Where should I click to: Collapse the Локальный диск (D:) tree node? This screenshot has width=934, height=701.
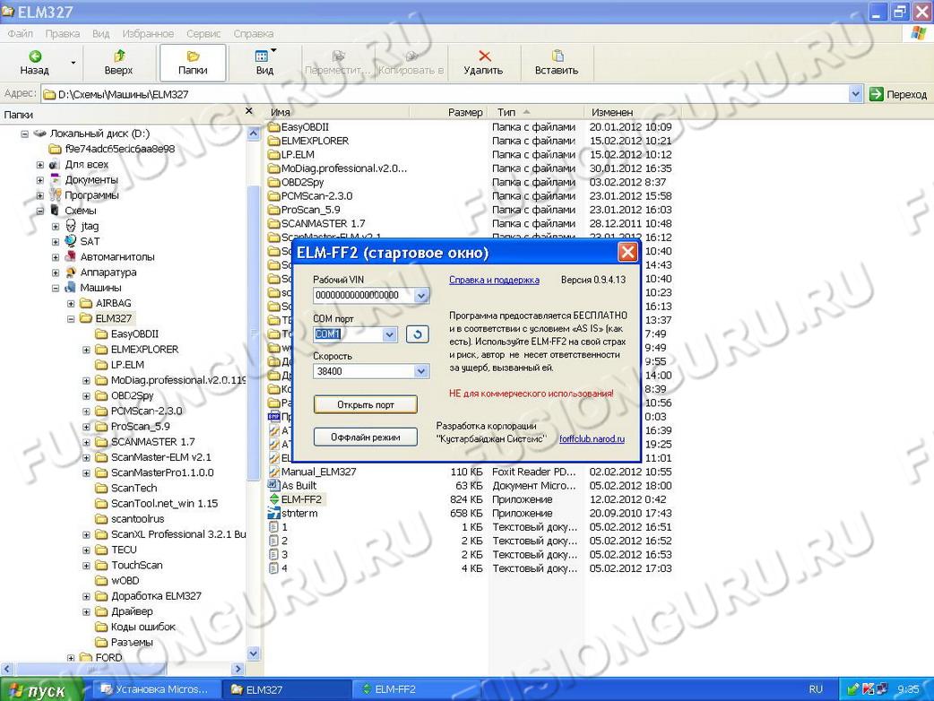[x=24, y=134]
